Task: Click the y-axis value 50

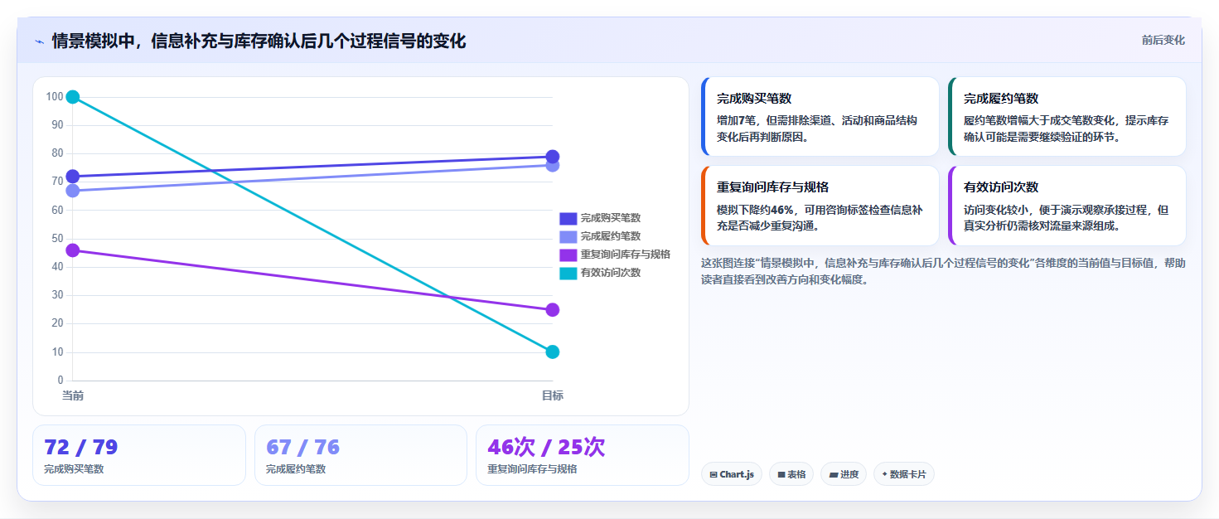Action: pos(57,239)
